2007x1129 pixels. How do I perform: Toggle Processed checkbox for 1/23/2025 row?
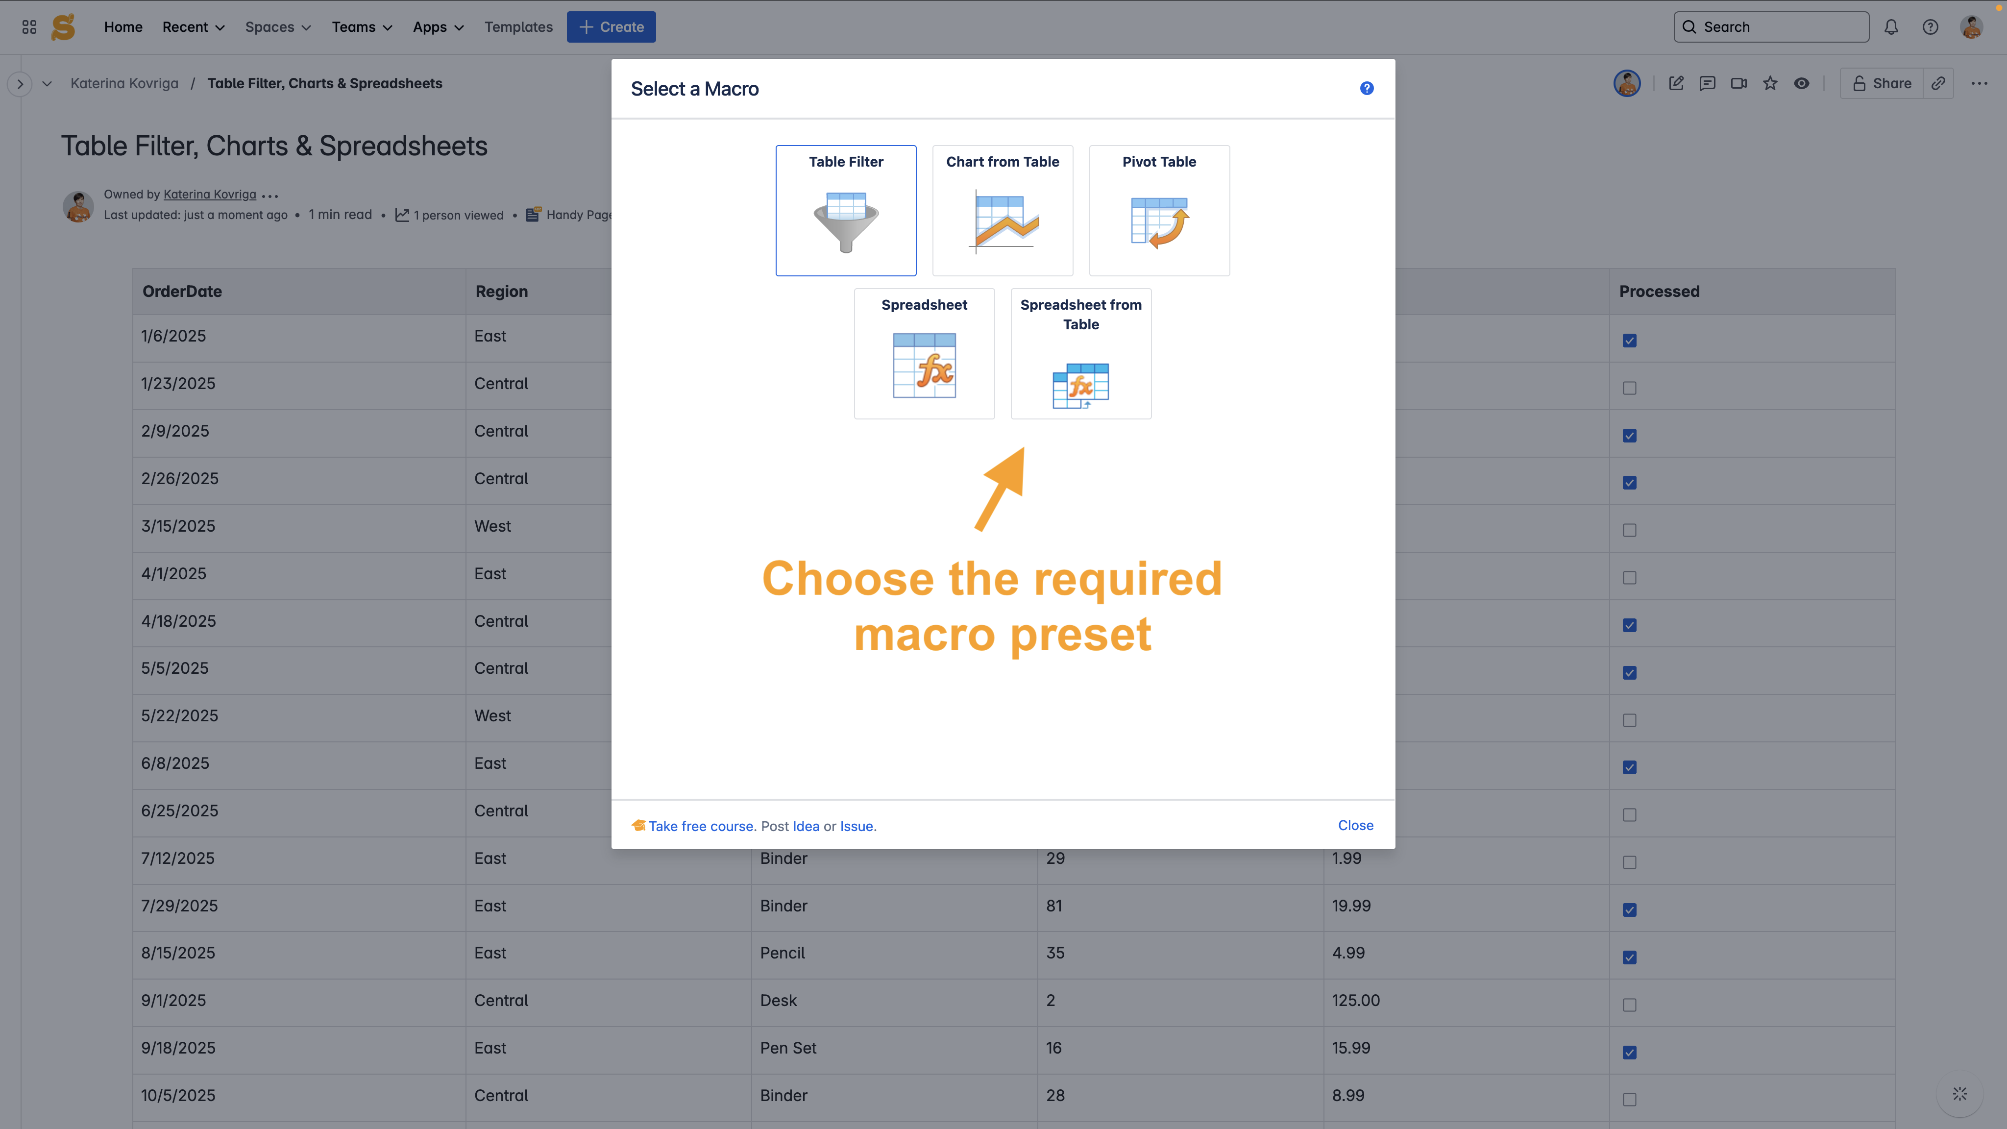tap(1629, 388)
